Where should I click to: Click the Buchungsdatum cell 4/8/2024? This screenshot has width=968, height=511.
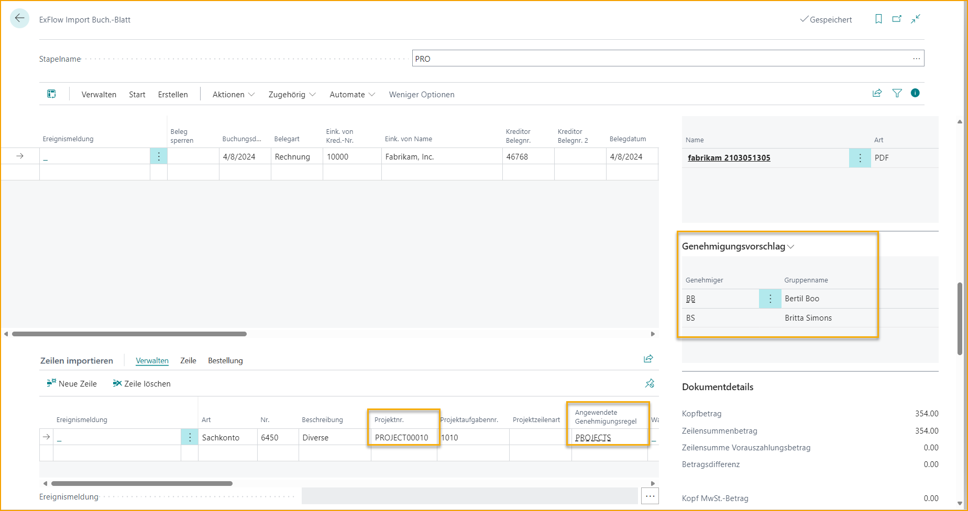click(245, 156)
